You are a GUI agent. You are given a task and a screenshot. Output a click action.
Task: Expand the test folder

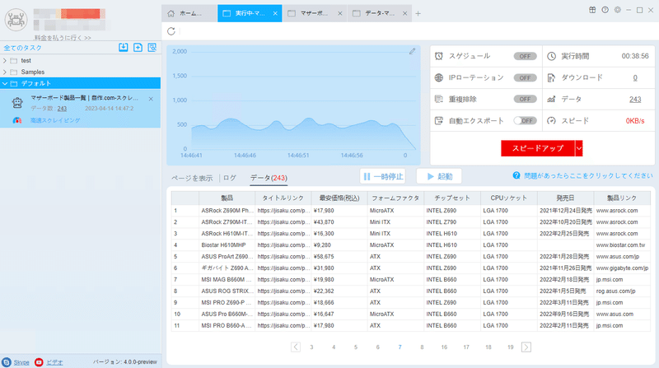coord(5,60)
